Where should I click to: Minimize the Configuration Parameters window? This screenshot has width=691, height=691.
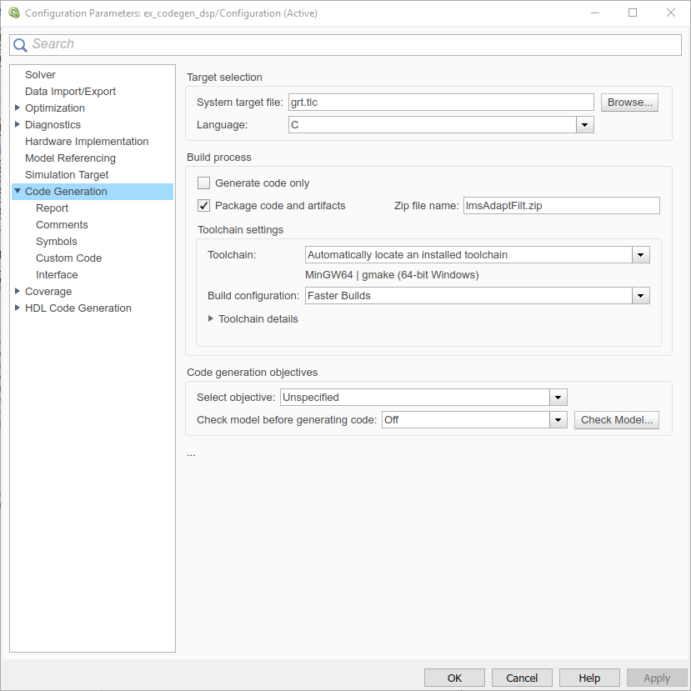595,13
